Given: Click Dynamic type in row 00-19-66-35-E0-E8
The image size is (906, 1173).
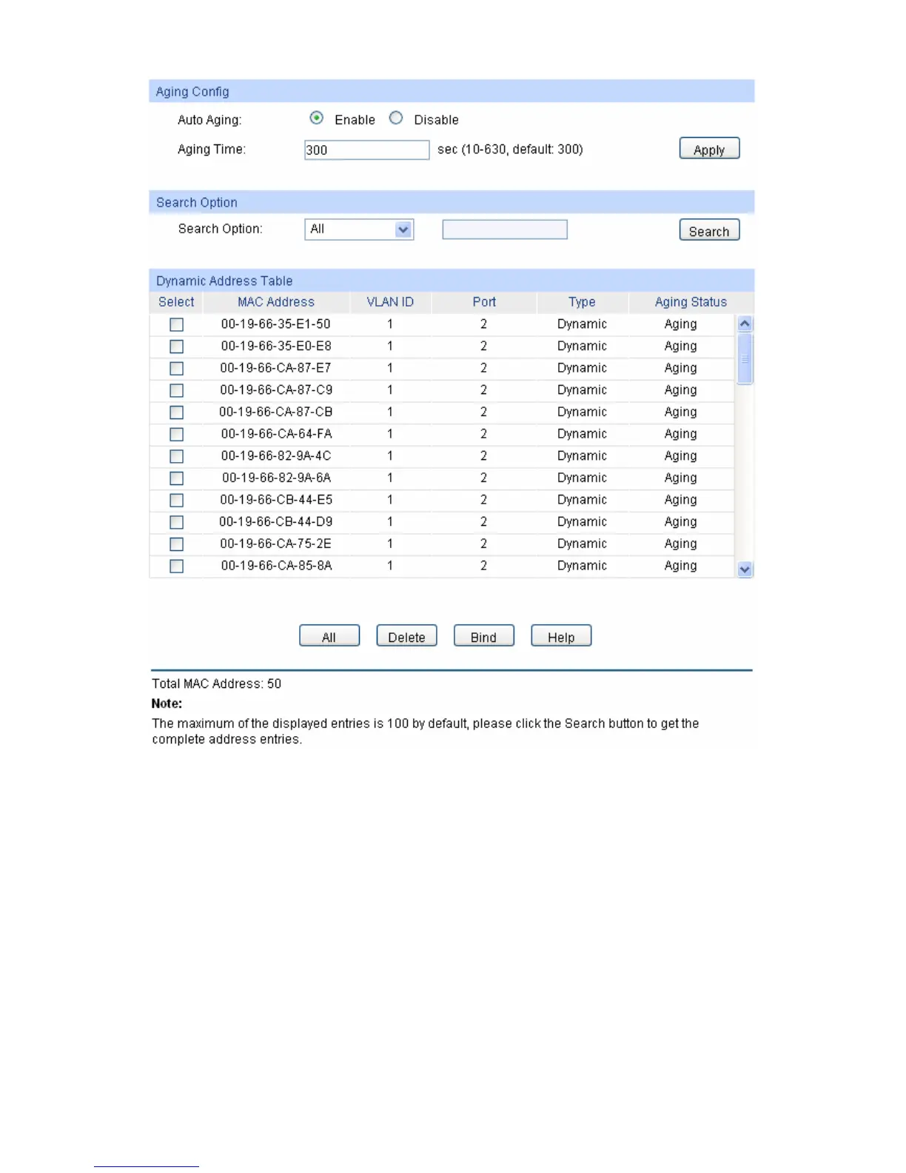Looking at the screenshot, I should click(x=582, y=346).
